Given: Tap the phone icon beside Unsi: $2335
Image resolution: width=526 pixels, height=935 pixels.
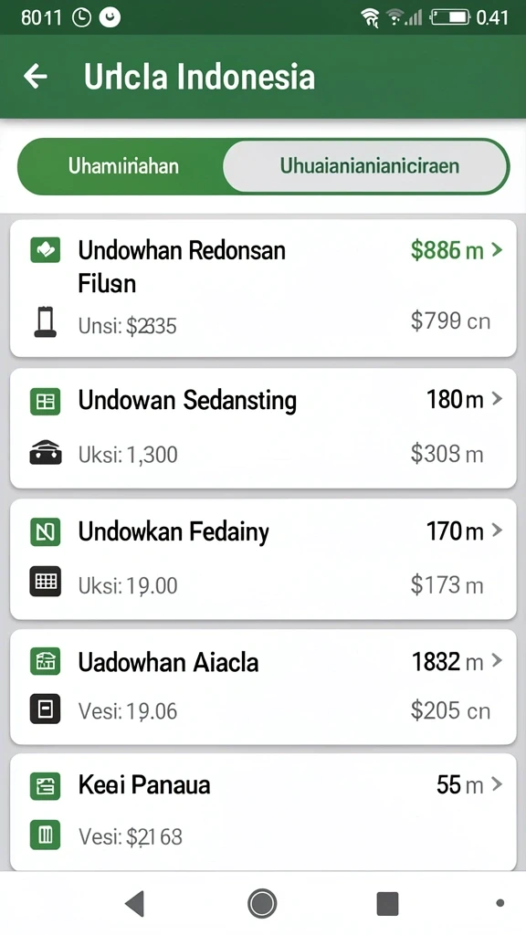Looking at the screenshot, I should click(x=46, y=322).
